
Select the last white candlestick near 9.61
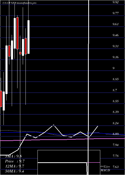[28, 37]
